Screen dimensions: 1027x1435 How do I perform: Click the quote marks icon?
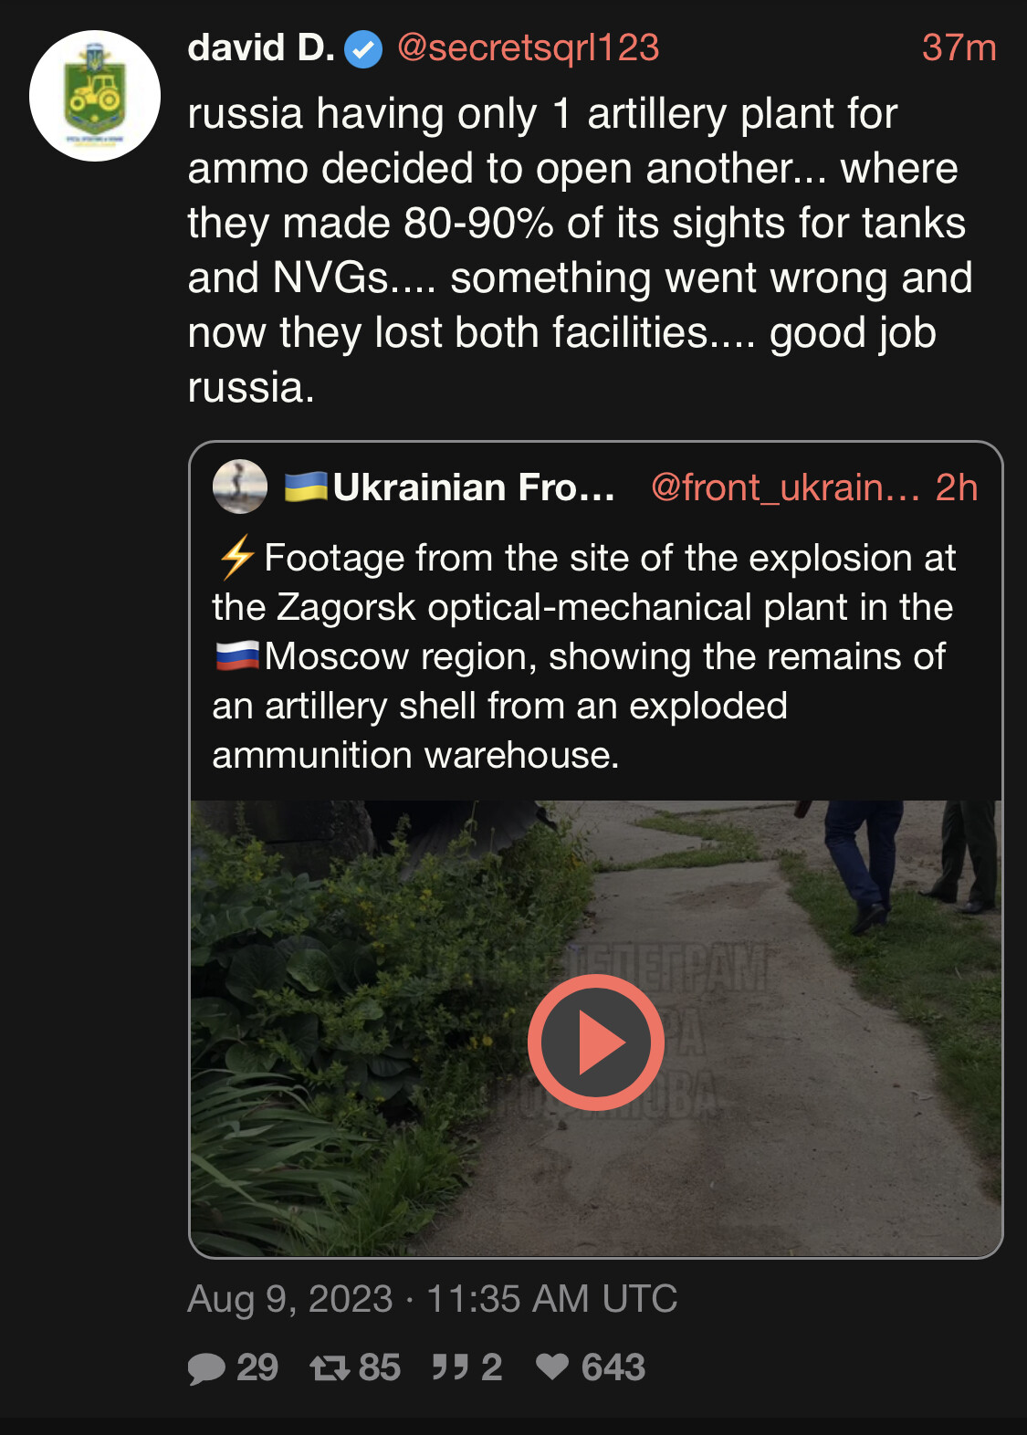coord(450,1367)
